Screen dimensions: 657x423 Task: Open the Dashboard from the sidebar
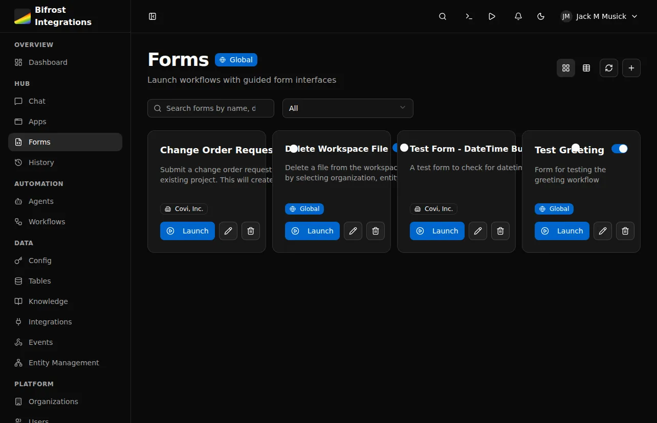(x=48, y=62)
